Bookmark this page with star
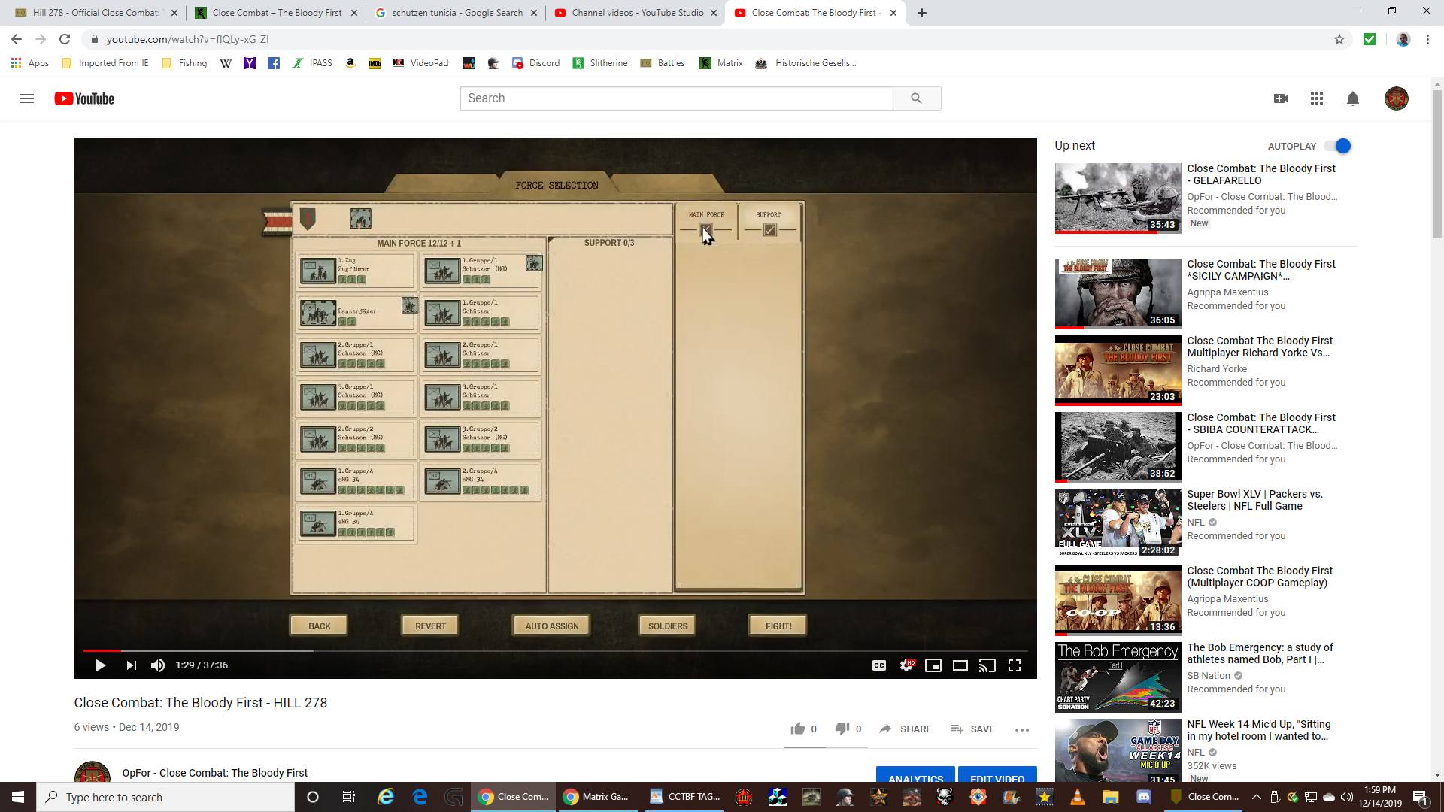Viewport: 1444px width, 812px height. (x=1339, y=39)
